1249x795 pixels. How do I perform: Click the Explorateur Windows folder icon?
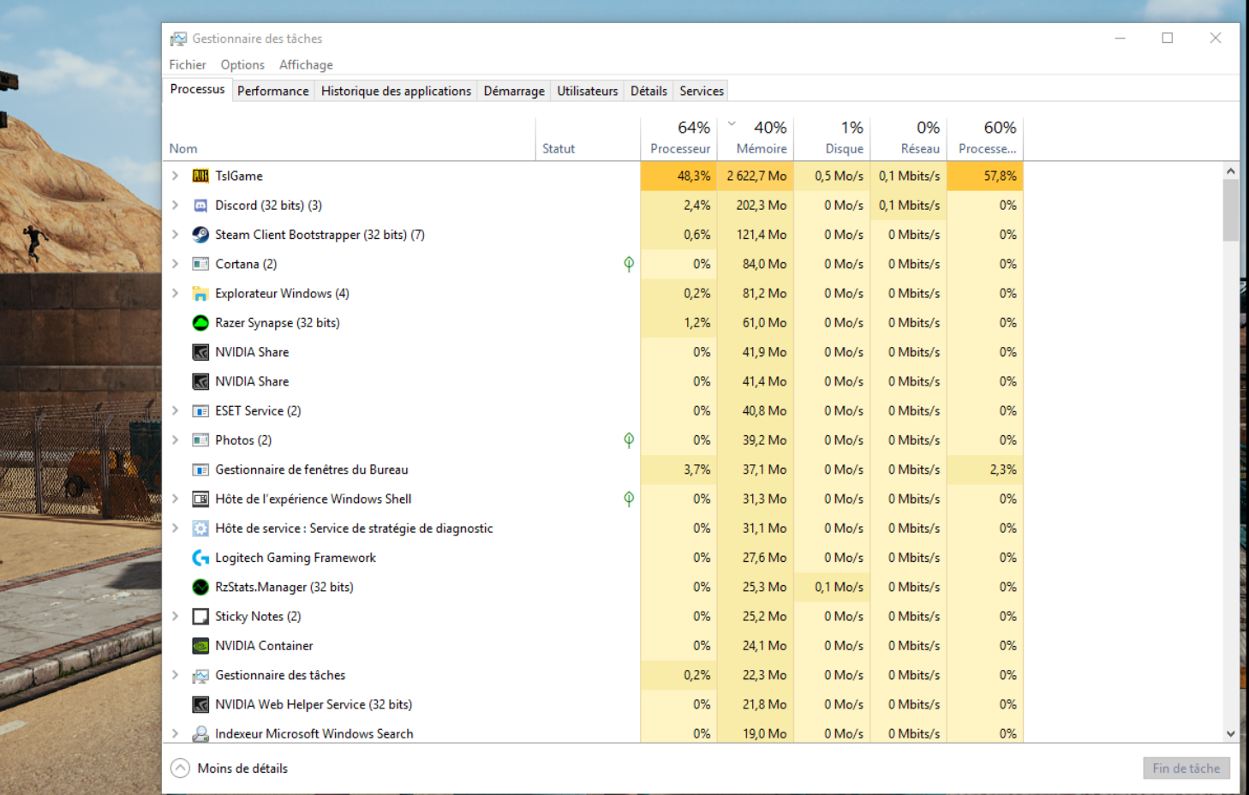click(200, 293)
